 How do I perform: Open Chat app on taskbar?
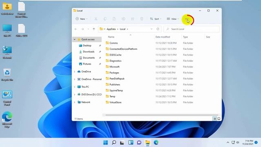click(x=139, y=143)
